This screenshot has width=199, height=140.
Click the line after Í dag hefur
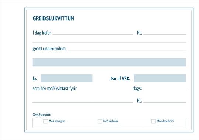(x=92, y=34)
